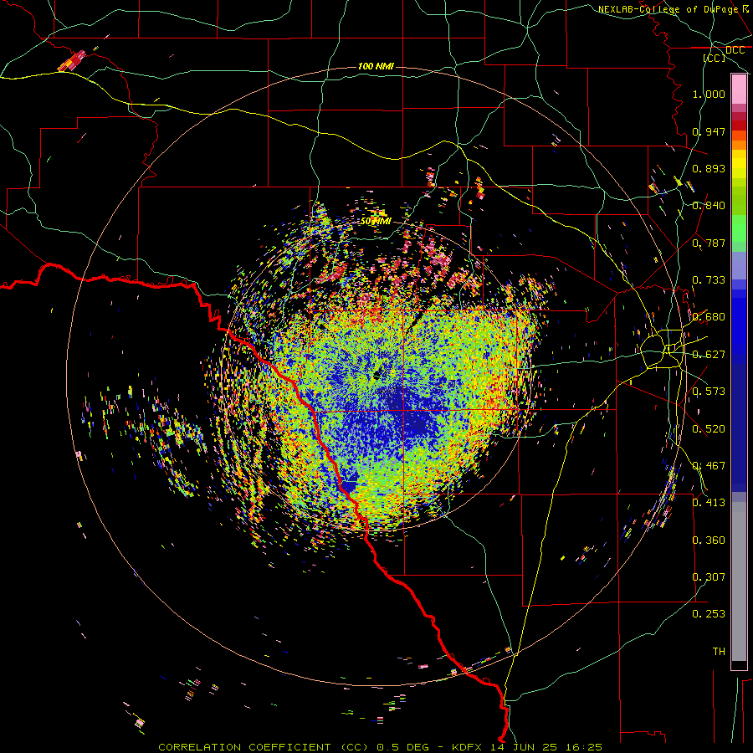Select the 0.360 legend value
Image resolution: width=753 pixels, height=753 pixels.
point(709,540)
